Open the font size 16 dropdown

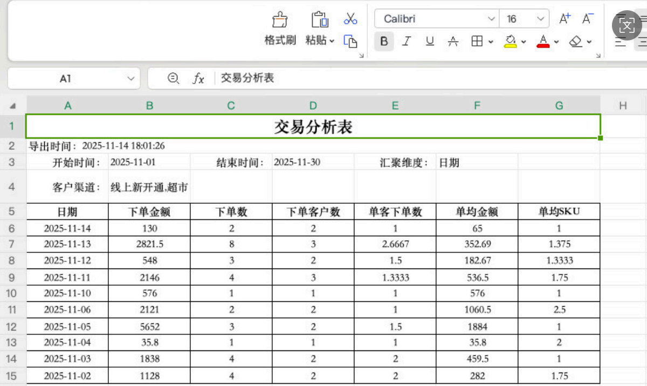pyautogui.click(x=541, y=19)
